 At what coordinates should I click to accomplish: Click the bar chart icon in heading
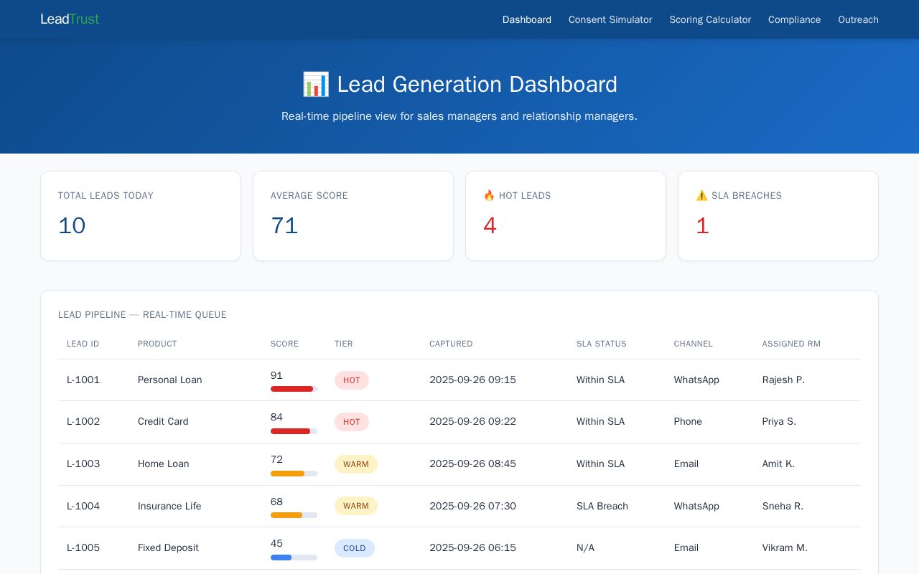316,84
